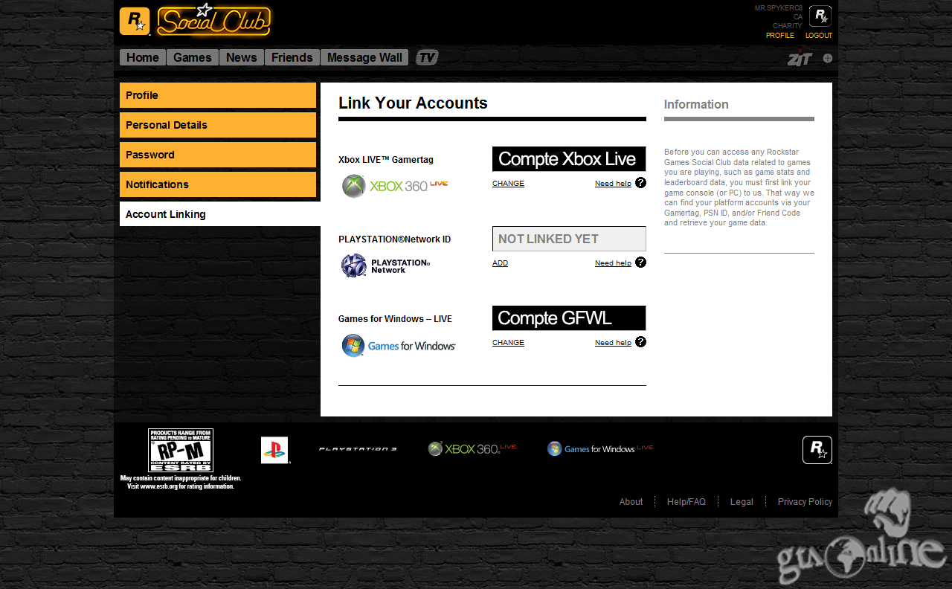952x589 pixels.
Task: Click the user avatar Rockstar icon in the header
Action: (820, 16)
